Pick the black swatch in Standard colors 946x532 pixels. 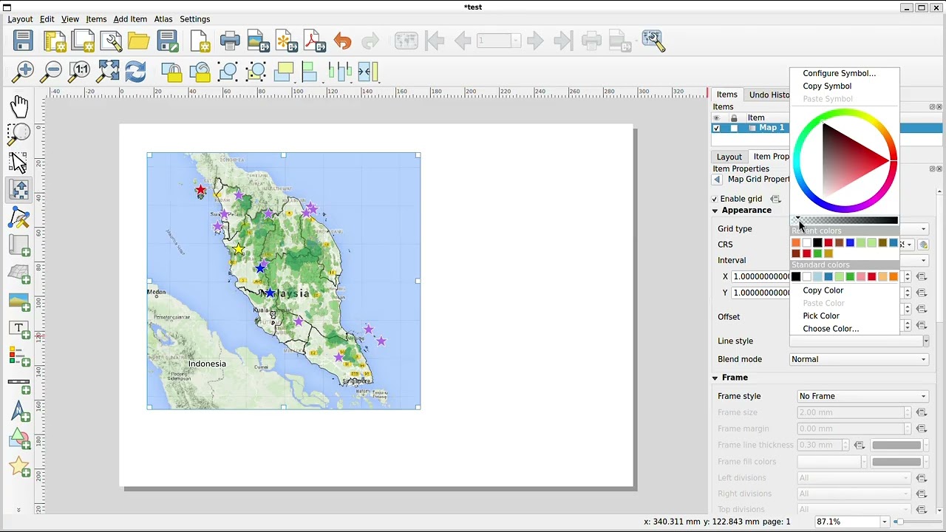tap(796, 277)
